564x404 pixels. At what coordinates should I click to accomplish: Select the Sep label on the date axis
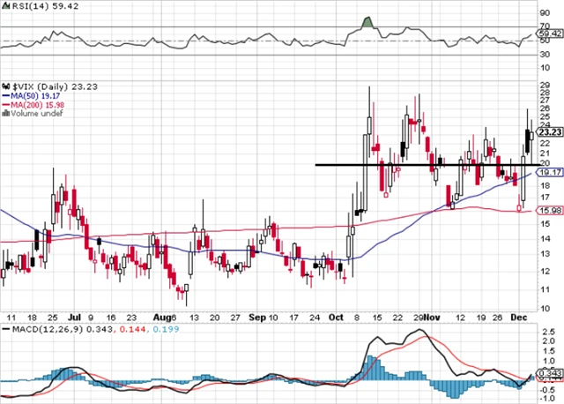pyautogui.click(x=256, y=315)
